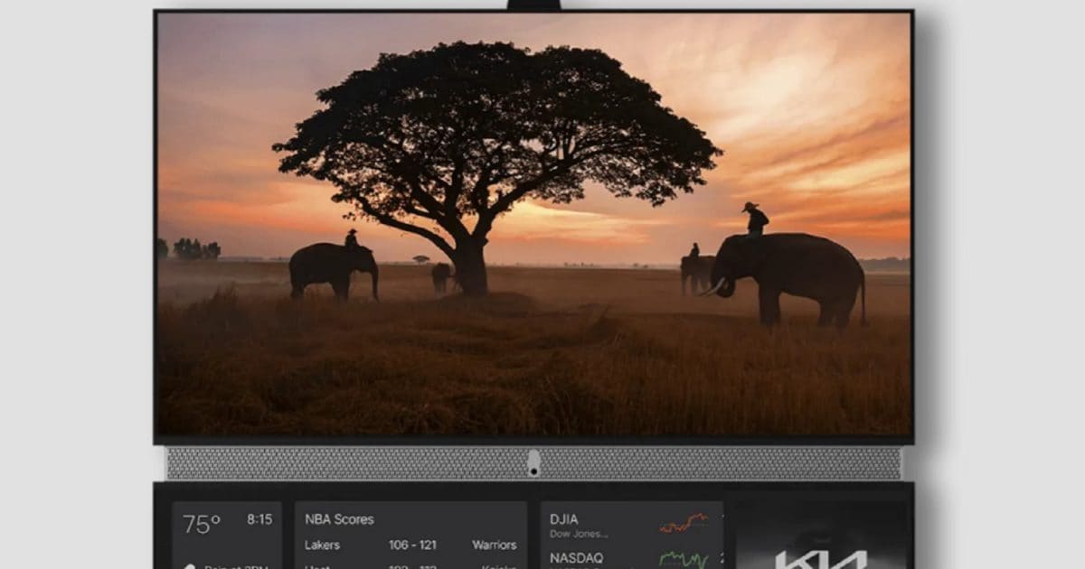View the green NASDAQ sparkline chart
Viewport: 1085px width, 569px height.
(x=684, y=559)
